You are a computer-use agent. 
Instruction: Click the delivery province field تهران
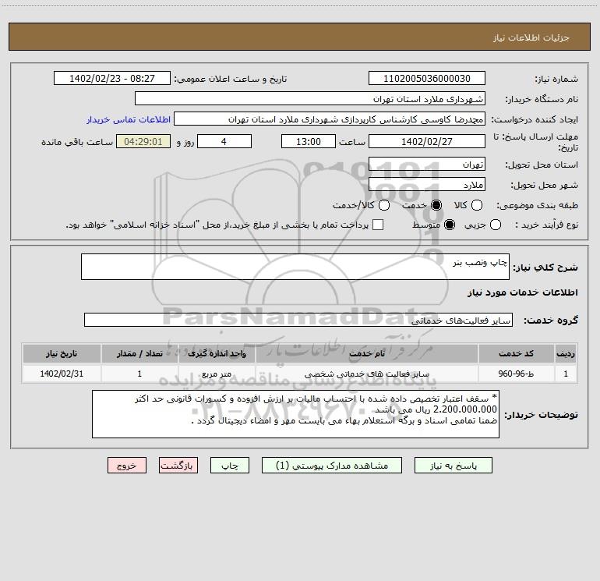click(x=427, y=164)
